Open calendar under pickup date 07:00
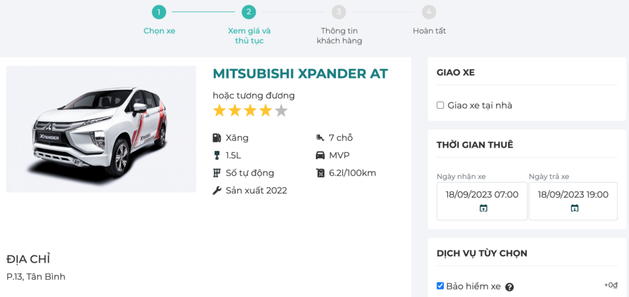 483,209
